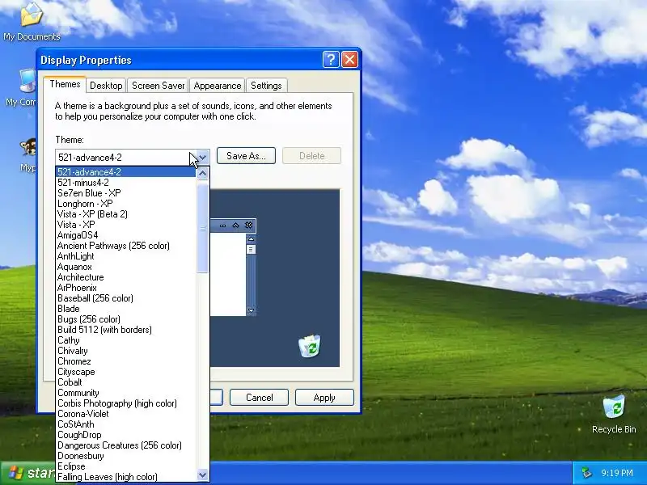Select the highlighted 521-advance4-2 list entry
This screenshot has height=485, width=647.
126,172
